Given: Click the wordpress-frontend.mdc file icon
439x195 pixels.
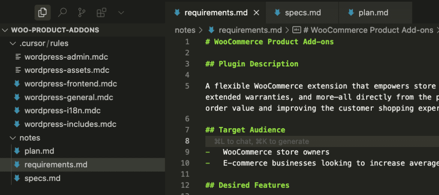Looking at the screenshot, I should tap(17, 84).
